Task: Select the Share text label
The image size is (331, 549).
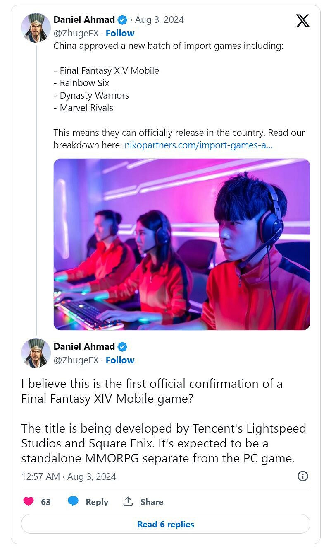Action: tap(152, 502)
